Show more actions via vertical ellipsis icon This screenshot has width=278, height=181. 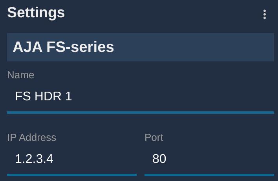pos(265,15)
